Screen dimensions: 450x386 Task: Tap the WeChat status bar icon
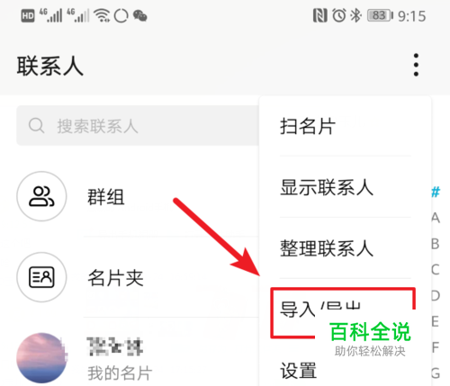click(139, 15)
